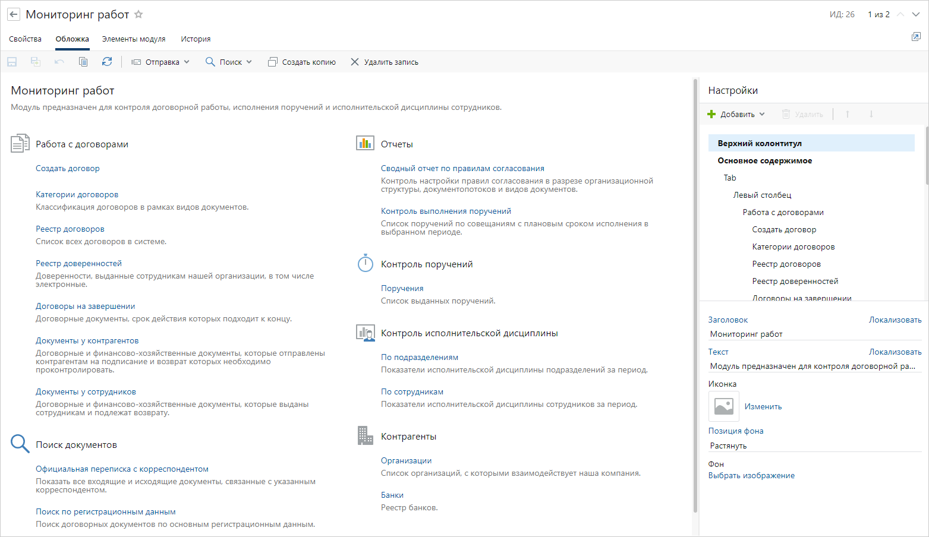Open card in new window icon

(916, 37)
